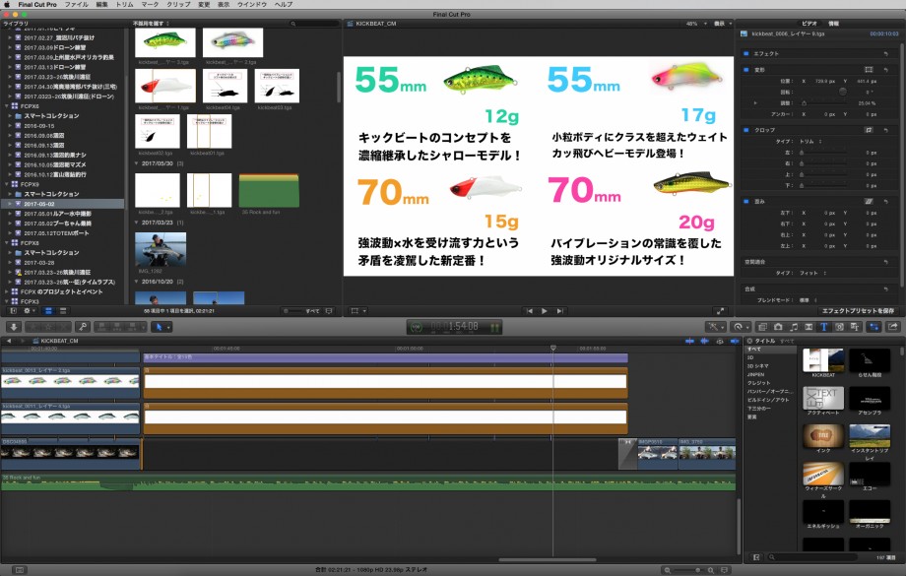Open the crop タイプ トリム dropdown

[x=810, y=142]
